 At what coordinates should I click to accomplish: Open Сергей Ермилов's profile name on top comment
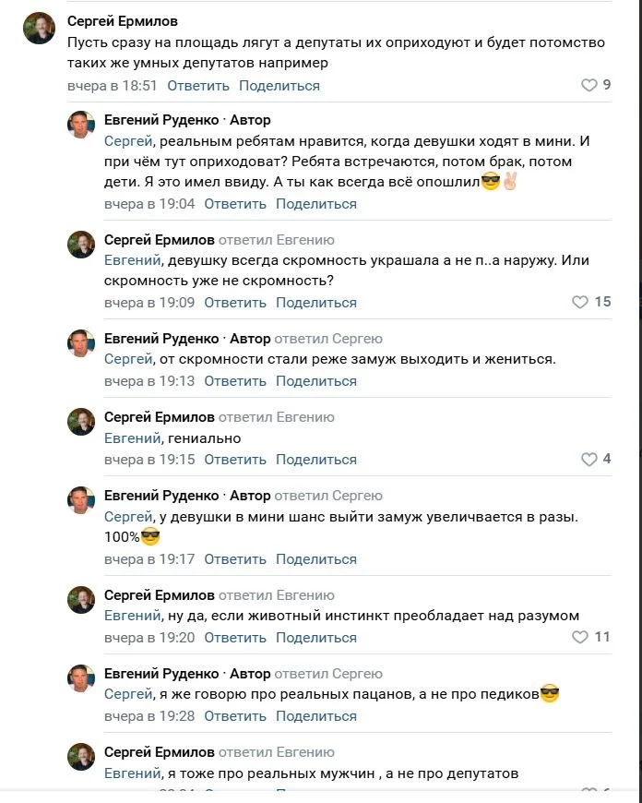(123, 21)
